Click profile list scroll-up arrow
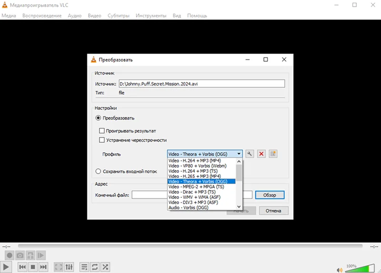 click(x=239, y=161)
